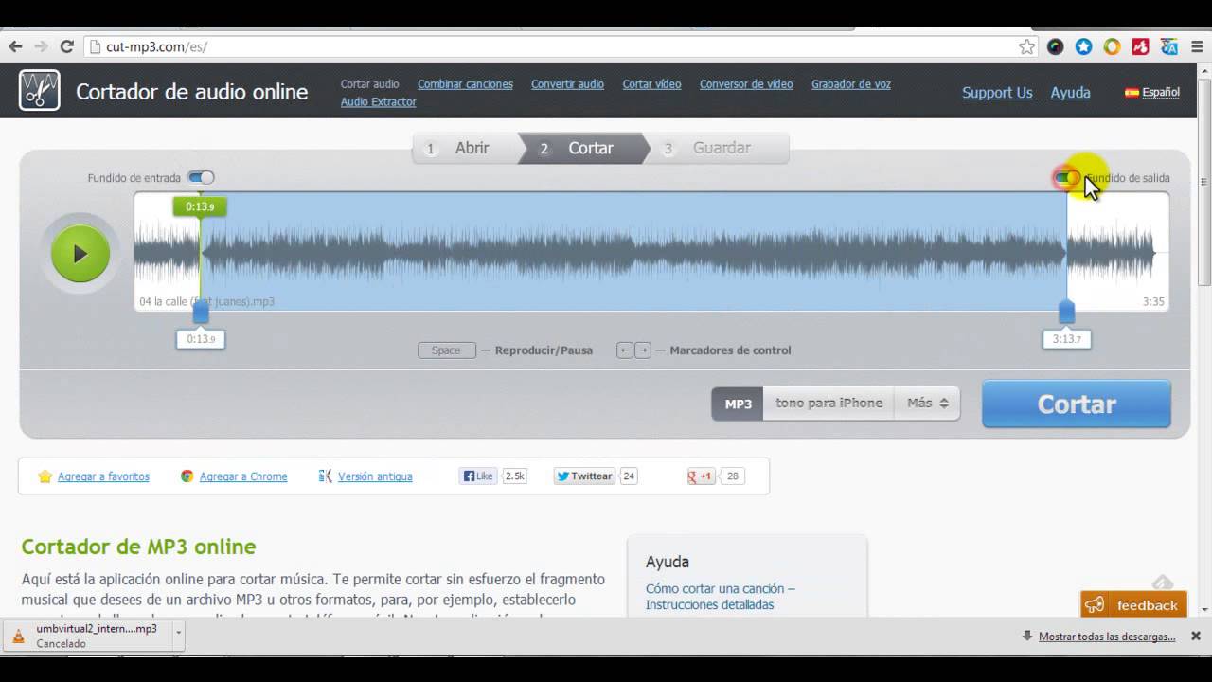Click the tweet count 24

tap(629, 476)
